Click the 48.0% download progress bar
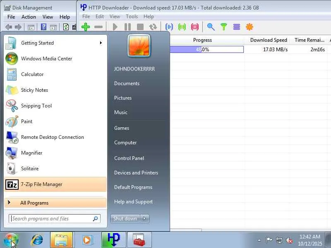 pyautogui.click(x=206, y=49)
